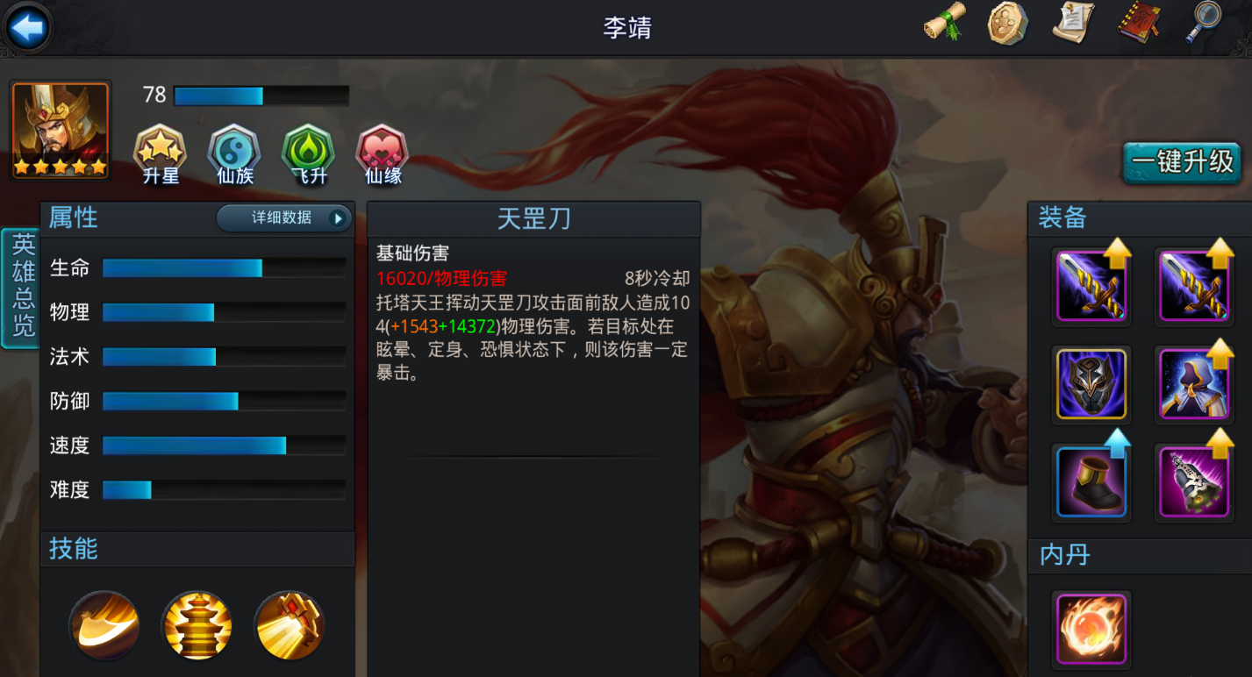
Task: Tap the 升星 star upgrade badge
Action: tap(160, 155)
